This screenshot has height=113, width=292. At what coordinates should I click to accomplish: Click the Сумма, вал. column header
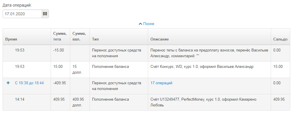tap(80, 37)
